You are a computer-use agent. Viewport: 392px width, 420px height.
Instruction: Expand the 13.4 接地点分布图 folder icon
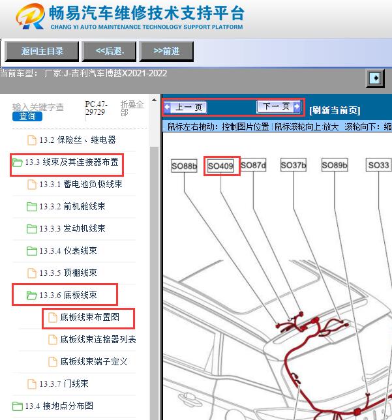[18, 406]
